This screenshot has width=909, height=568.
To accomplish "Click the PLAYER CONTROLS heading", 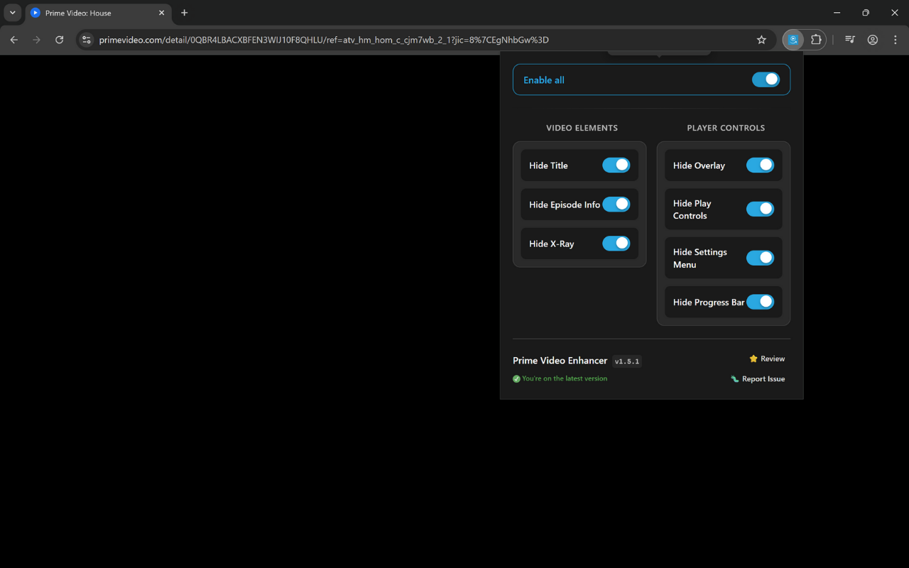I will click(726, 128).
